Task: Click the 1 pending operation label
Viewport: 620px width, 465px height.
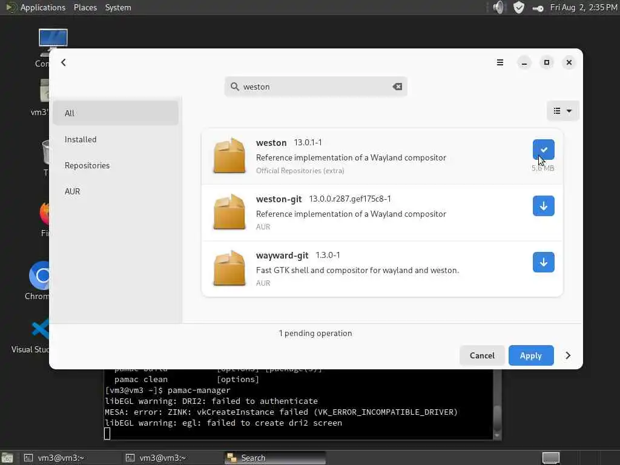Action: 315,334
